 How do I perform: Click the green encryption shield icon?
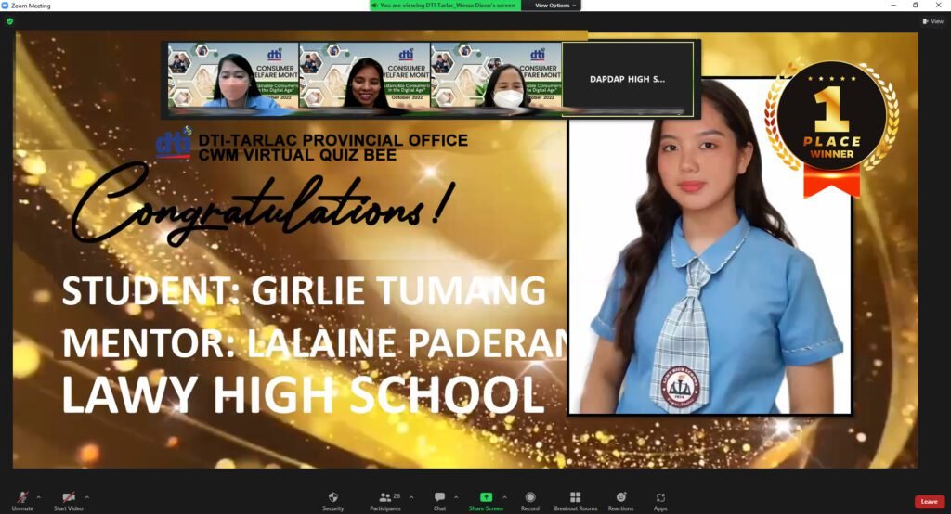coord(9,21)
